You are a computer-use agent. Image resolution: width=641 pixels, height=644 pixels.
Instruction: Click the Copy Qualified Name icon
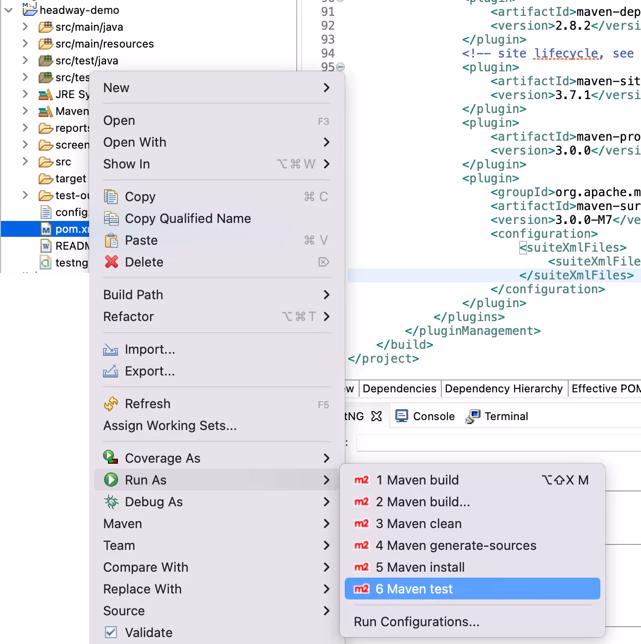111,218
